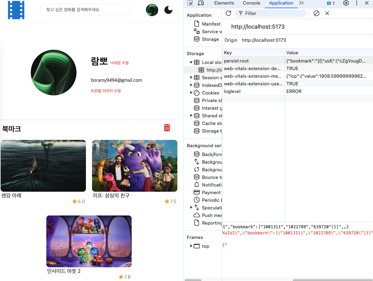373x281 pixels.
Task: Click the 닉네임 수정 link
Action: [119, 63]
